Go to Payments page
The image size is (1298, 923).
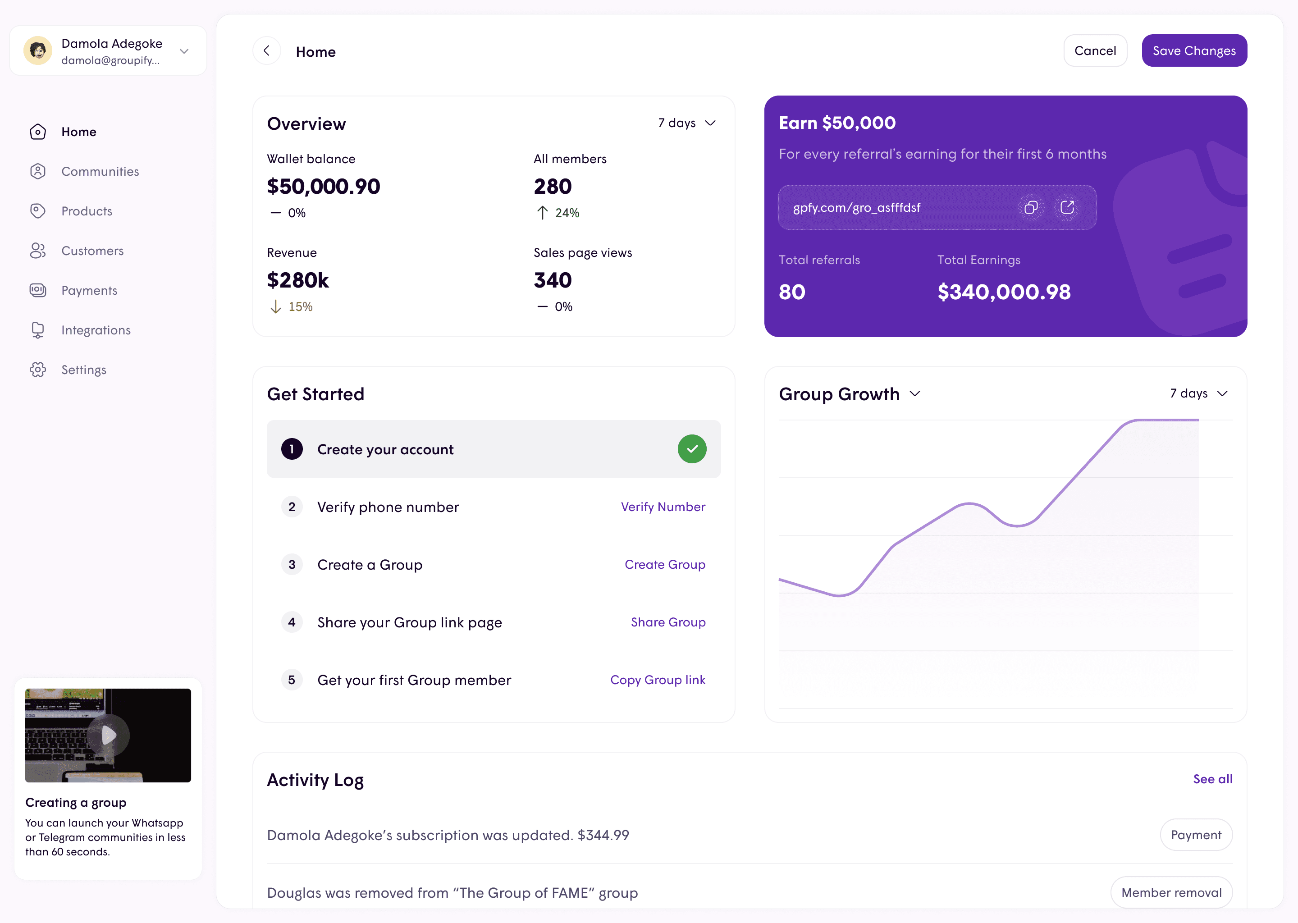(89, 290)
